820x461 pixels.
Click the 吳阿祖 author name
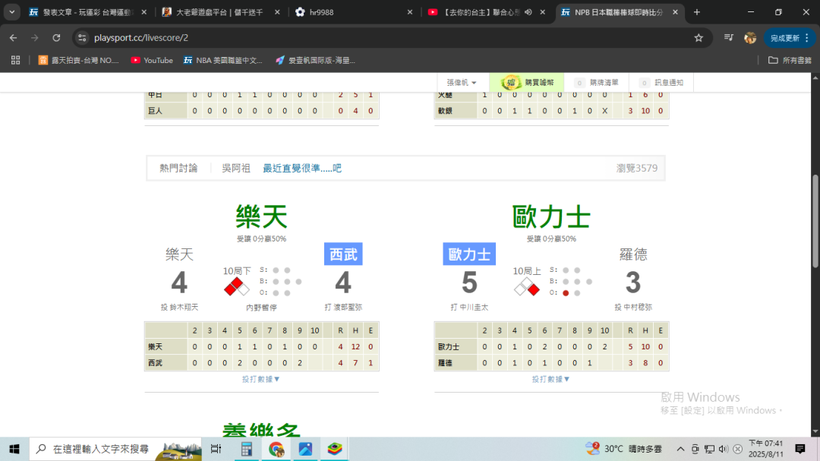click(x=236, y=168)
